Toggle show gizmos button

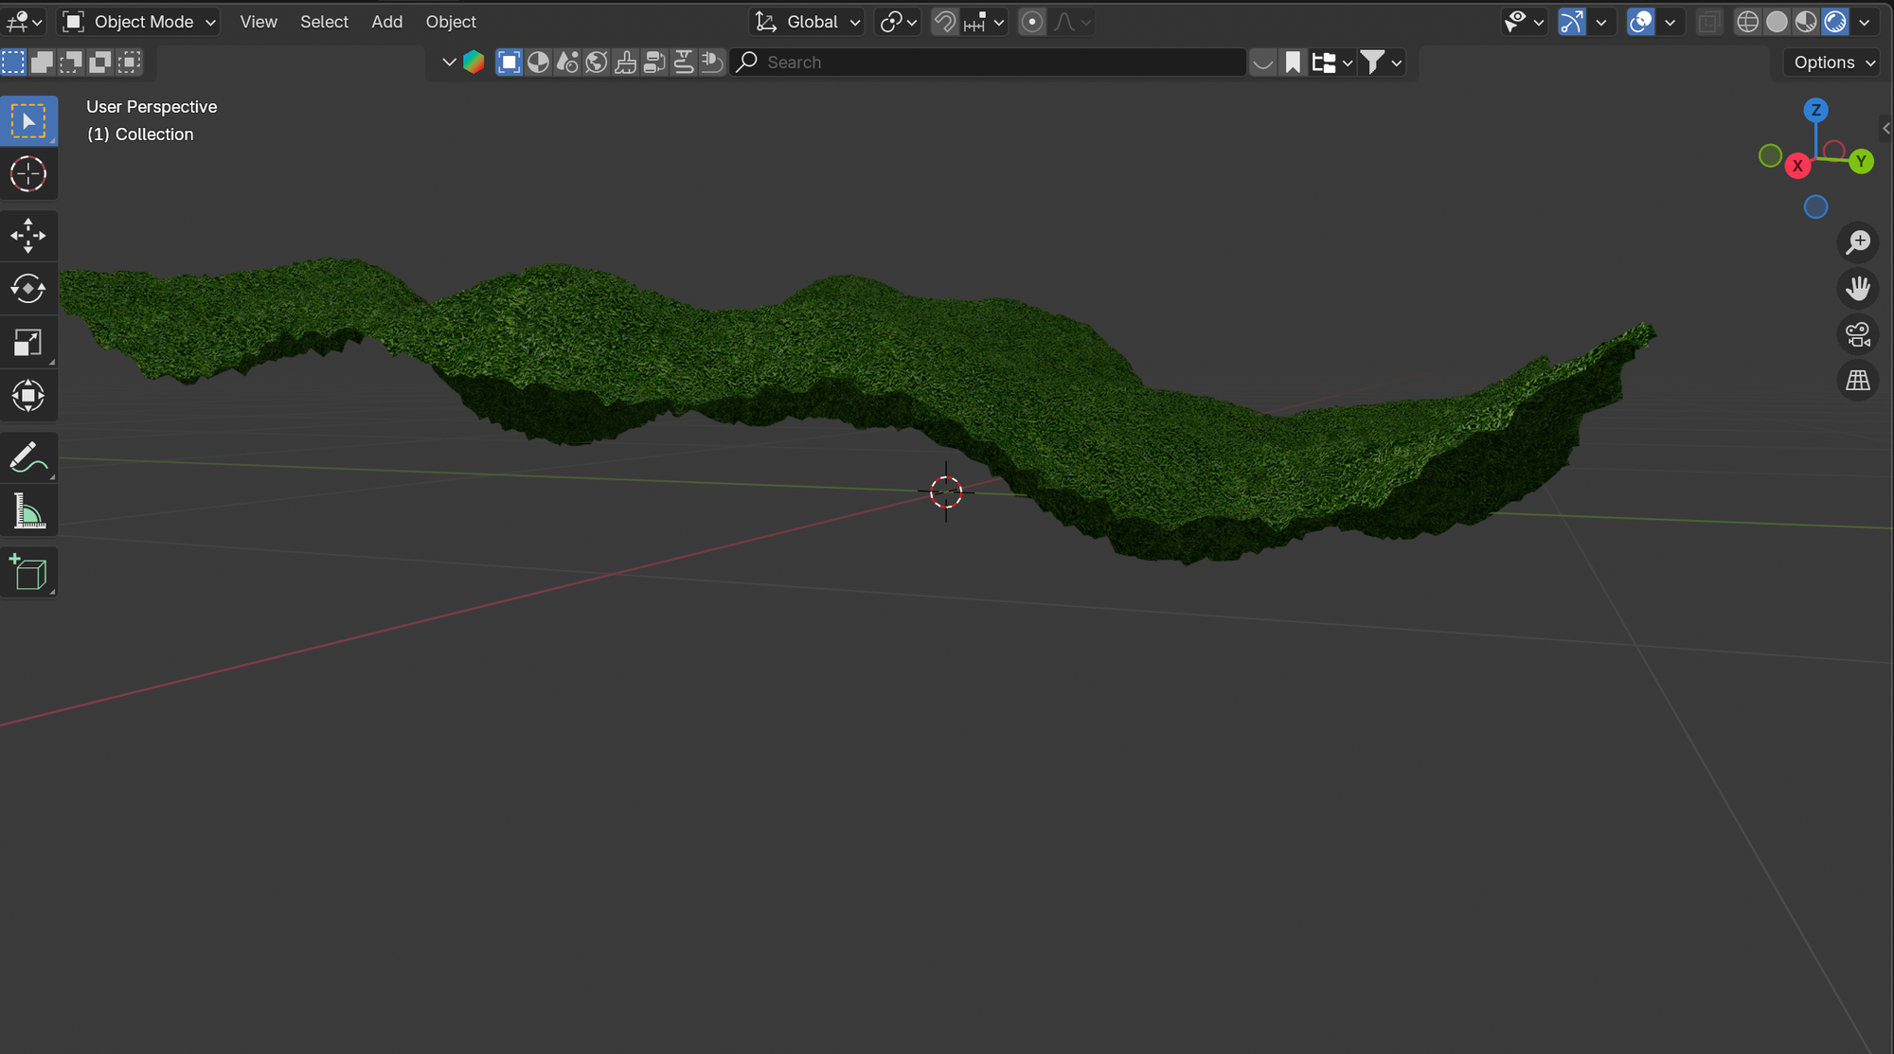(x=1572, y=22)
